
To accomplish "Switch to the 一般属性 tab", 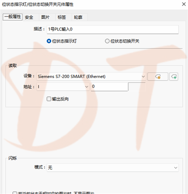I will (x=13, y=17).
